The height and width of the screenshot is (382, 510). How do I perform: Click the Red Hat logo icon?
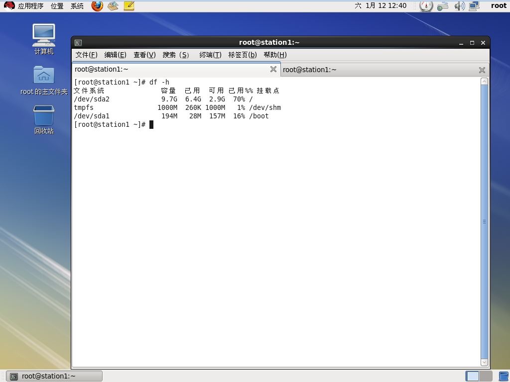pos(9,5)
